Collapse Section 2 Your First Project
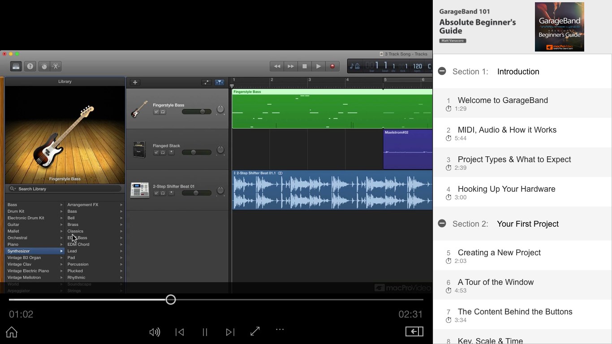The image size is (612, 344). point(442,224)
